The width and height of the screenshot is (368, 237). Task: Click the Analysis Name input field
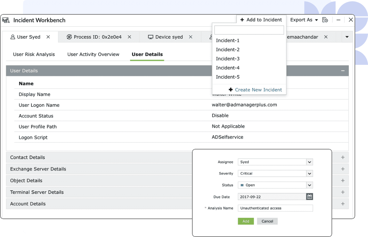click(x=275, y=208)
